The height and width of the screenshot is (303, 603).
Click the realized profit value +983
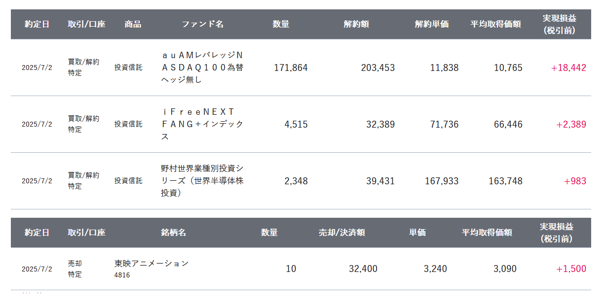(x=575, y=181)
